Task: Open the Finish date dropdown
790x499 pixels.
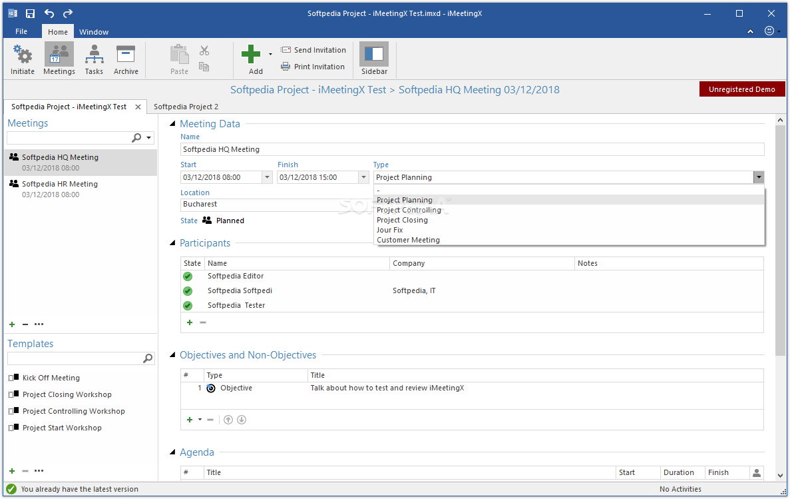Action: pos(364,178)
